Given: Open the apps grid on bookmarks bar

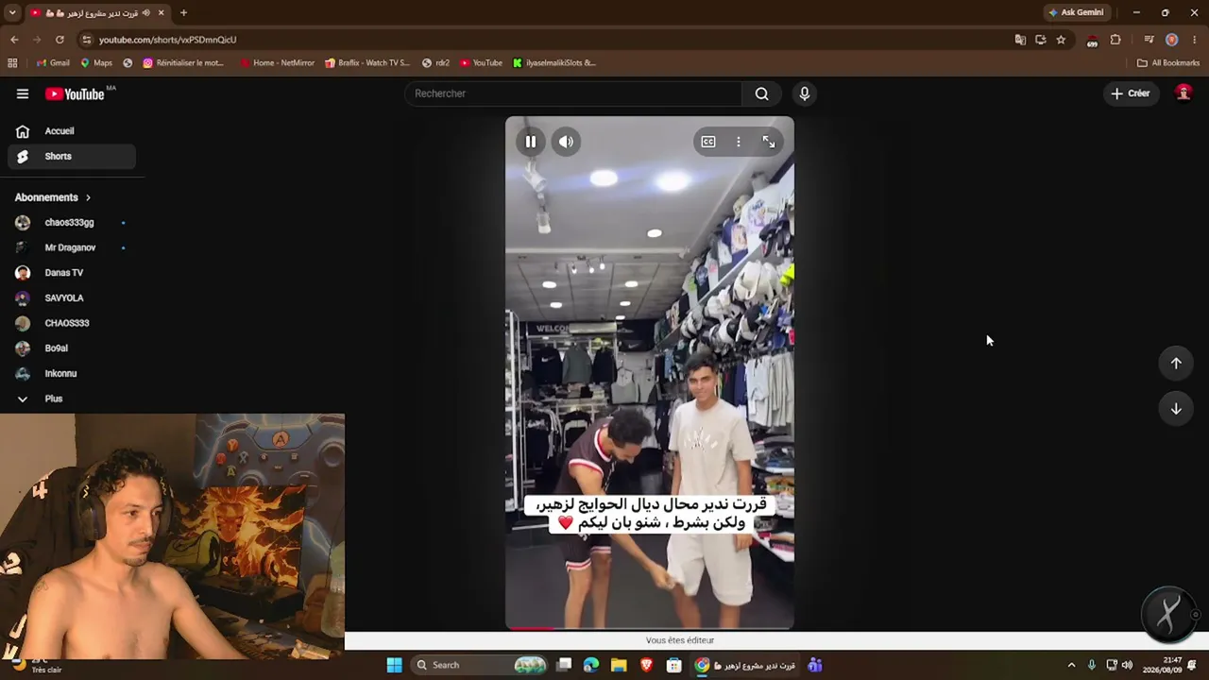Looking at the screenshot, I should click(x=12, y=63).
